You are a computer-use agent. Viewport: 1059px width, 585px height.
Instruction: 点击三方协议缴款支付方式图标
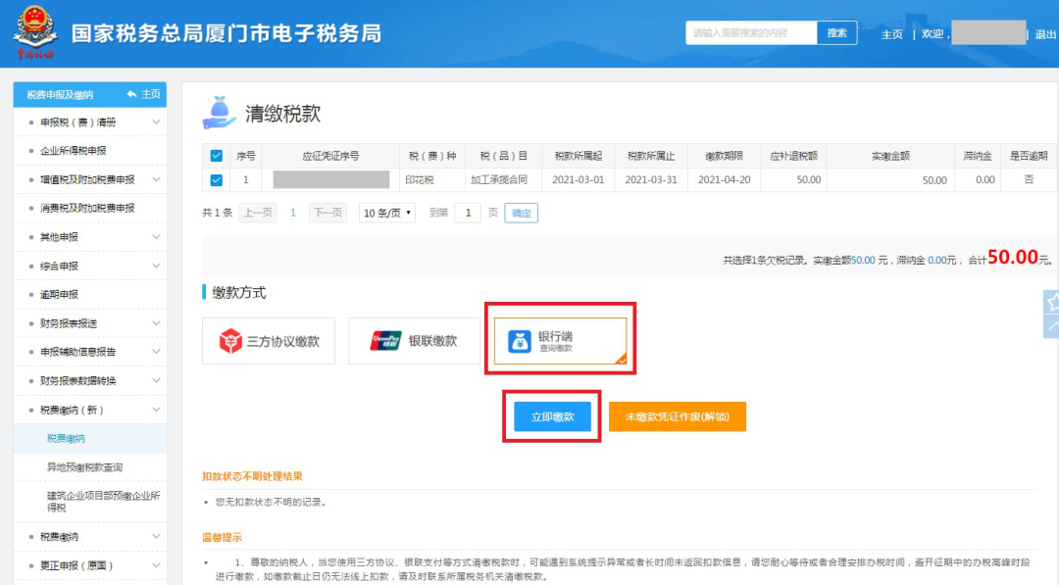click(269, 340)
